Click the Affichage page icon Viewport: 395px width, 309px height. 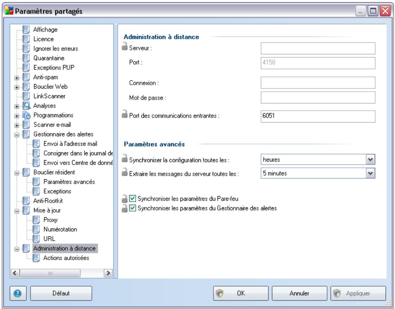point(26,29)
